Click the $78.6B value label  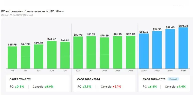click(105, 36)
